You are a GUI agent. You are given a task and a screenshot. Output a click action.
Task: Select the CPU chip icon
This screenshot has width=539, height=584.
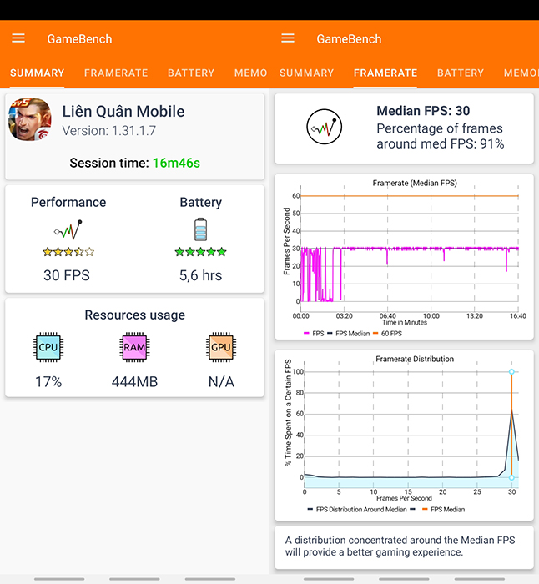click(48, 346)
